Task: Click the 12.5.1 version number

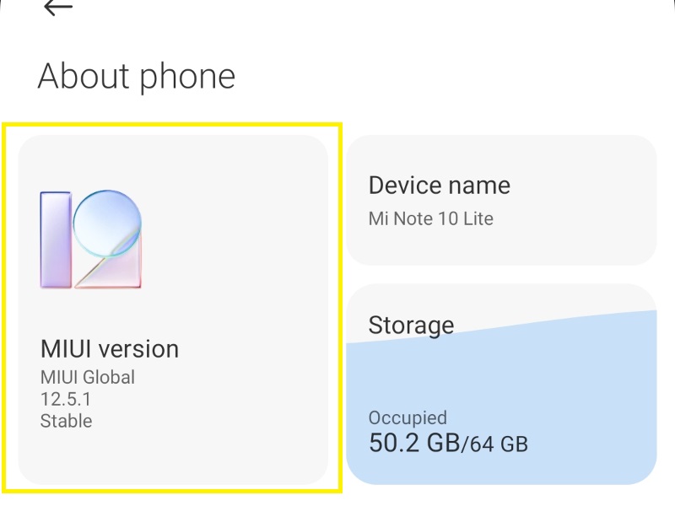Action: point(66,399)
